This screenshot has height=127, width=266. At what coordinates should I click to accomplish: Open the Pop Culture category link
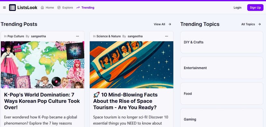pyautogui.click(x=16, y=36)
